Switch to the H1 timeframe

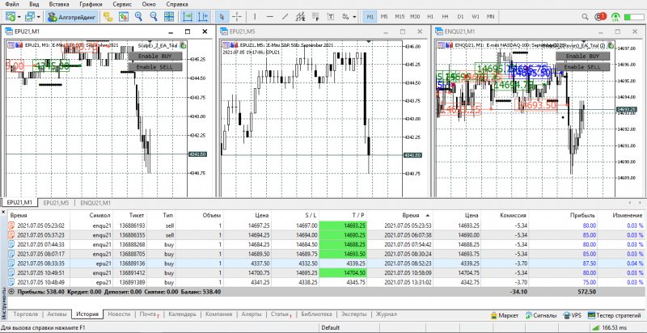click(430, 17)
